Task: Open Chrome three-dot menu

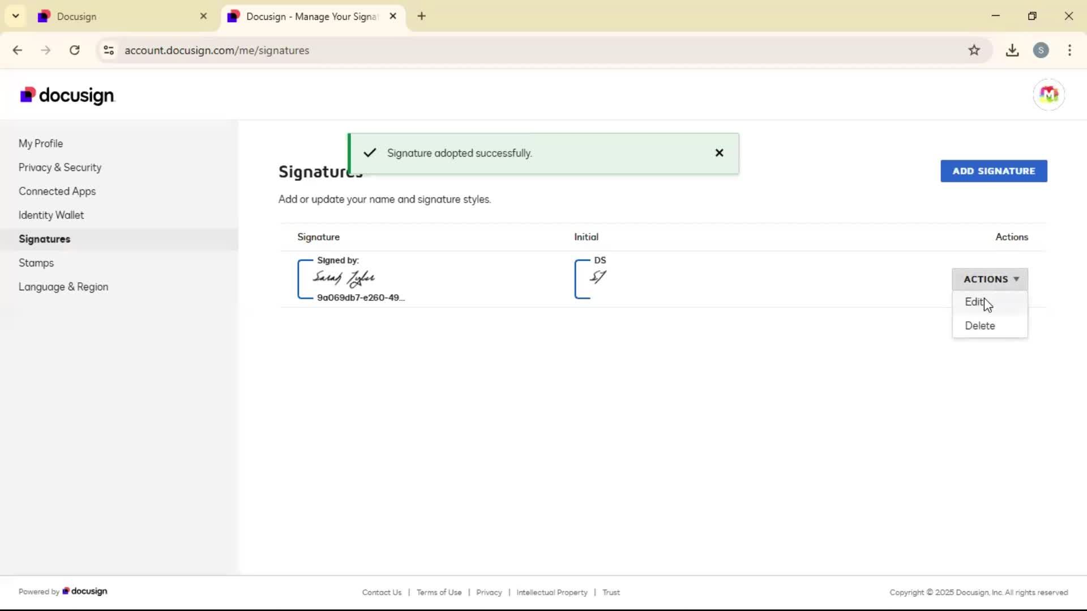Action: click(x=1069, y=50)
